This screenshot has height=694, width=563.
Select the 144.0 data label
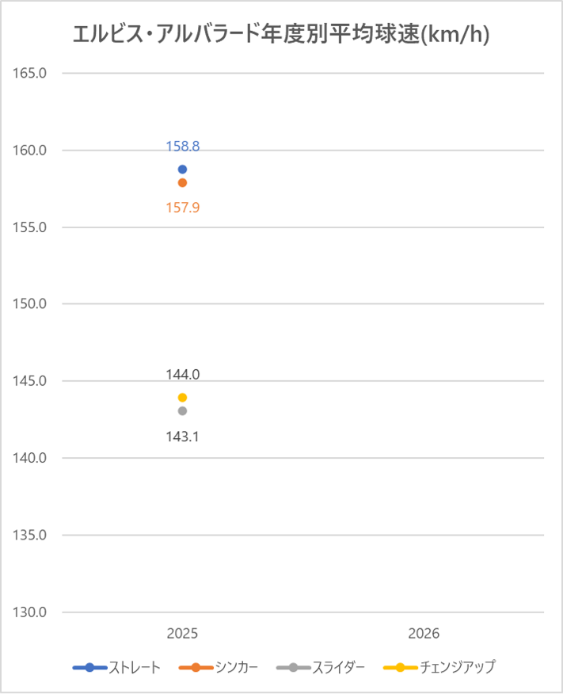coord(182,375)
